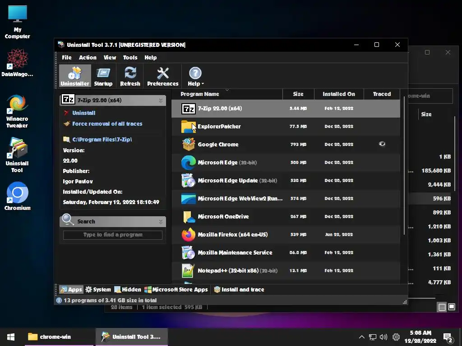Sort by Traced column header
The height and width of the screenshot is (346, 462).
[382, 94]
